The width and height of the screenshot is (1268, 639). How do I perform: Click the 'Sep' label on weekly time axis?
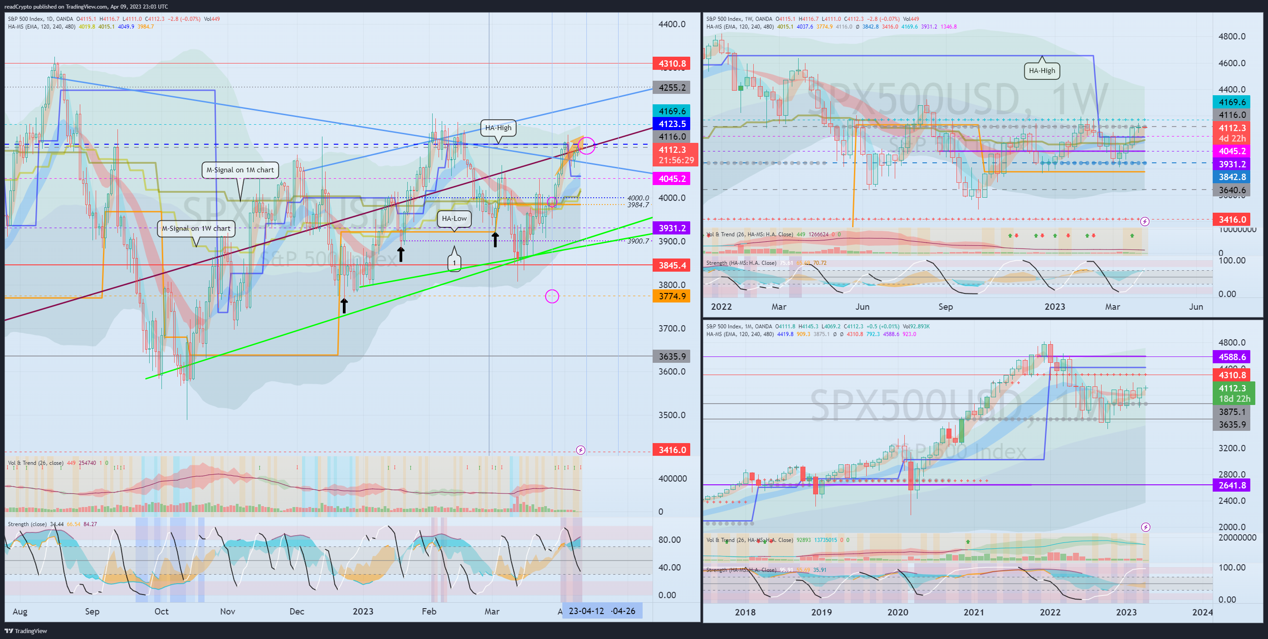946,307
